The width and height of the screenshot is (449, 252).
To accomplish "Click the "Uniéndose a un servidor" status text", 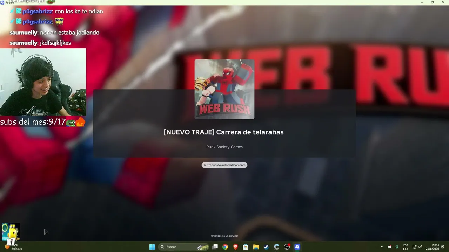I will tap(224, 236).
